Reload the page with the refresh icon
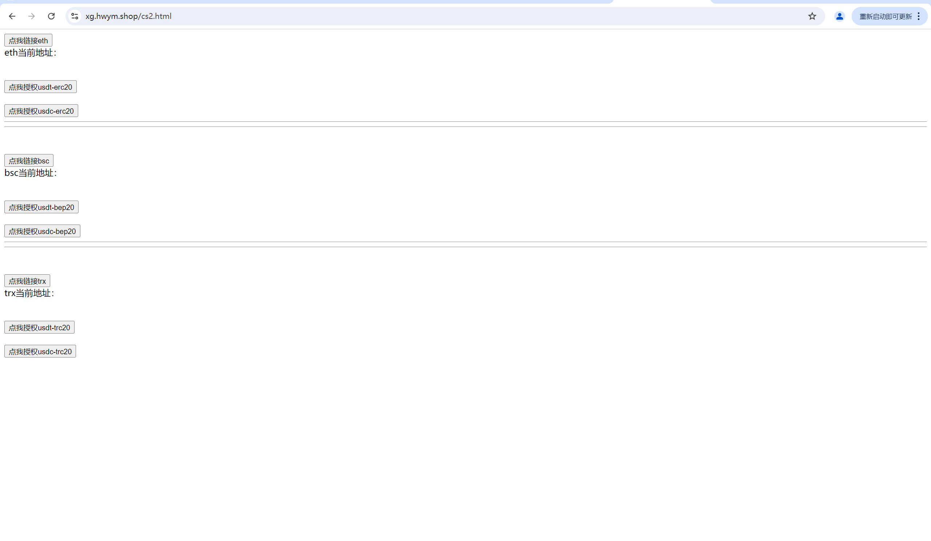931x541 pixels. point(51,16)
